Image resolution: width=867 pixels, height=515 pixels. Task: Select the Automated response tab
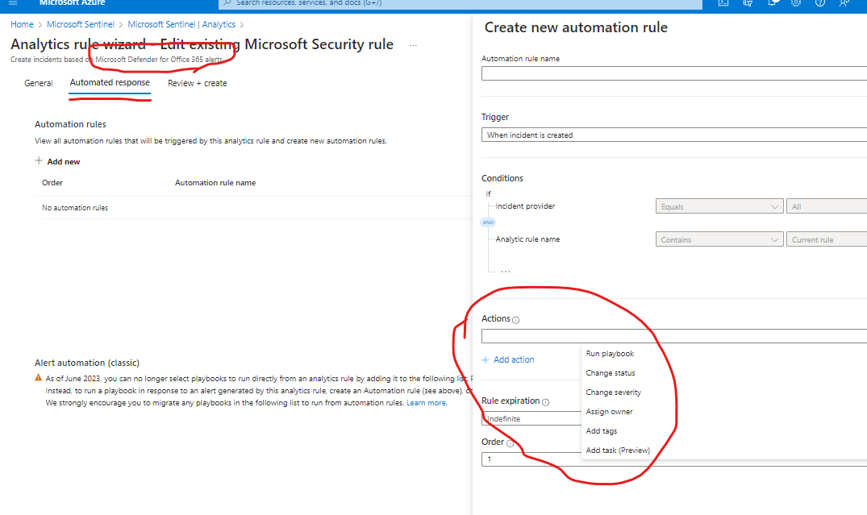[110, 82]
